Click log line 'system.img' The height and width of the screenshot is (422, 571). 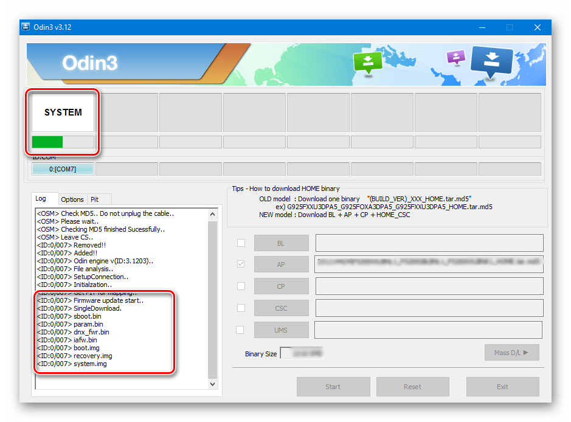(x=72, y=364)
